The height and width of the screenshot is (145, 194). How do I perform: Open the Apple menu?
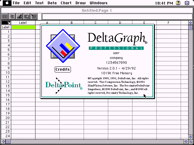point(7,3)
